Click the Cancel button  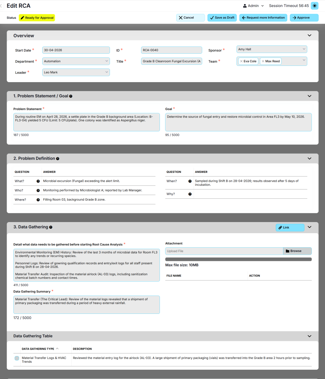coord(191,18)
